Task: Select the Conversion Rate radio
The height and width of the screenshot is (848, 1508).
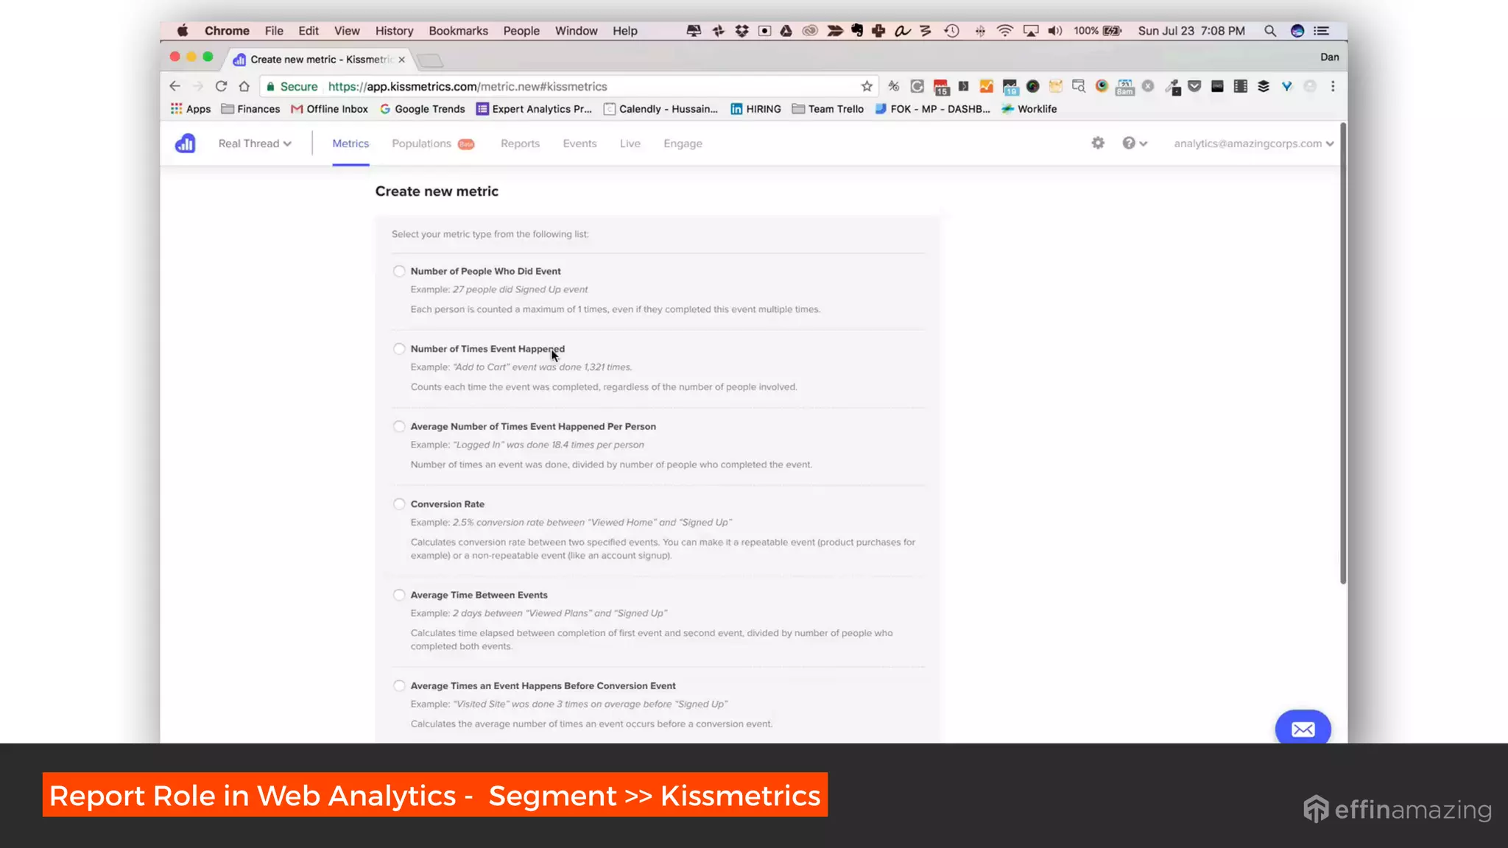Action: 399,504
